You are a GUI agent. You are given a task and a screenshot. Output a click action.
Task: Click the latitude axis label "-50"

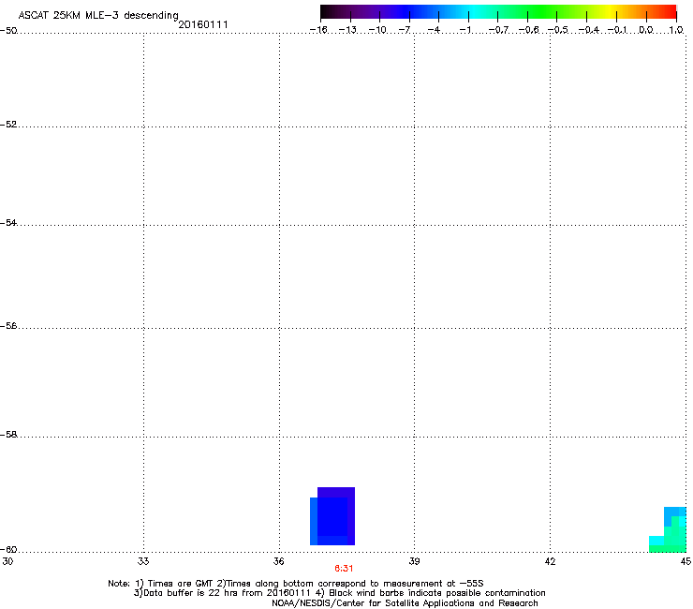[8, 31]
